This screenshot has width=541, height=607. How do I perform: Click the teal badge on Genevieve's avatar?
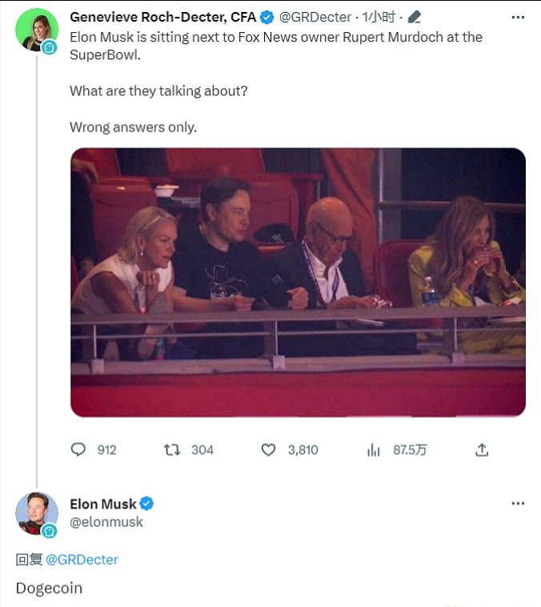pyautogui.click(x=50, y=48)
